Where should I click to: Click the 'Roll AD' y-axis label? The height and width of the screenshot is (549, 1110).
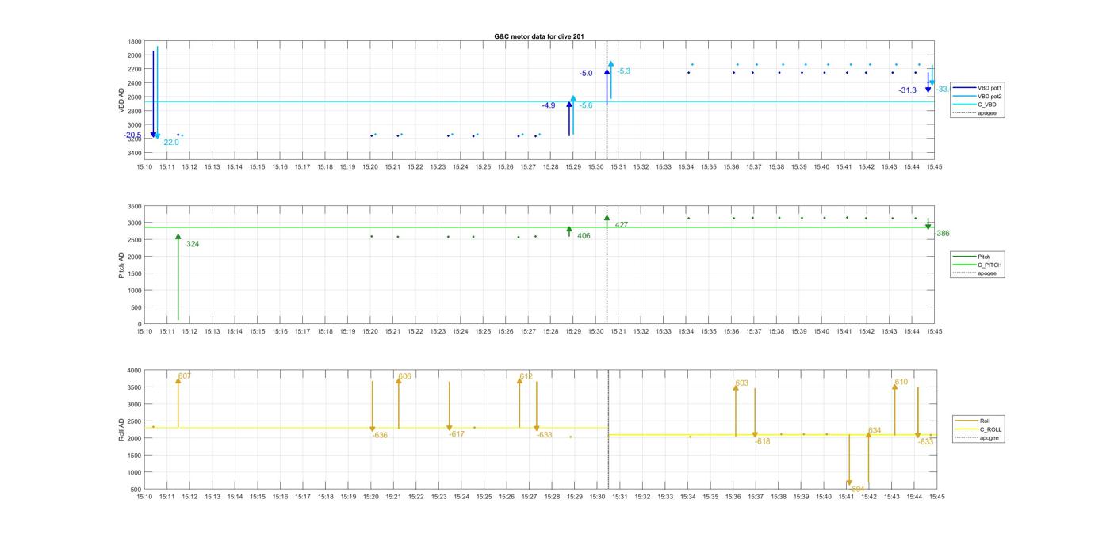click(x=121, y=429)
